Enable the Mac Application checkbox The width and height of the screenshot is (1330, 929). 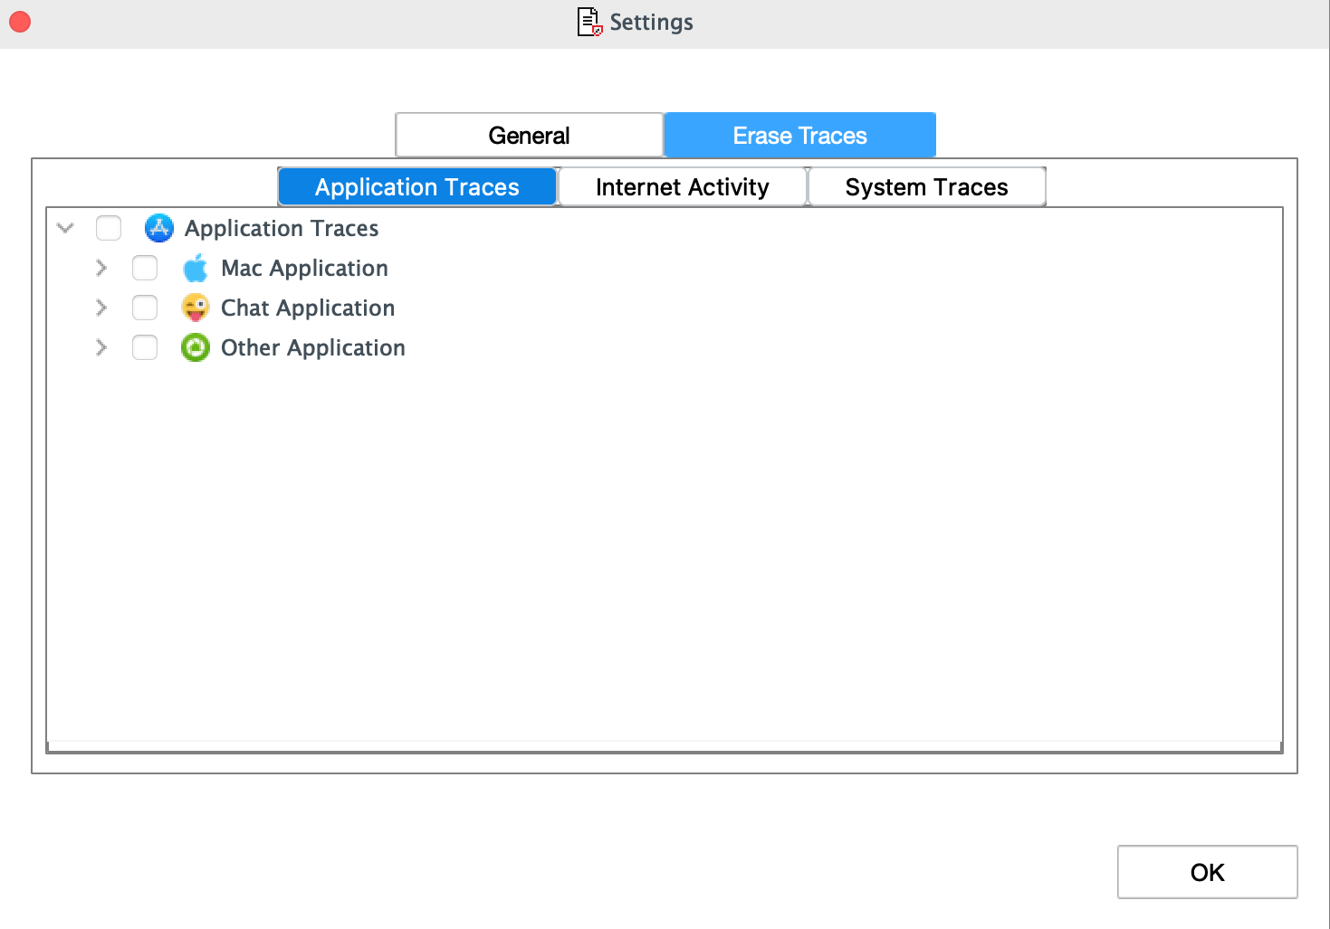coord(145,268)
